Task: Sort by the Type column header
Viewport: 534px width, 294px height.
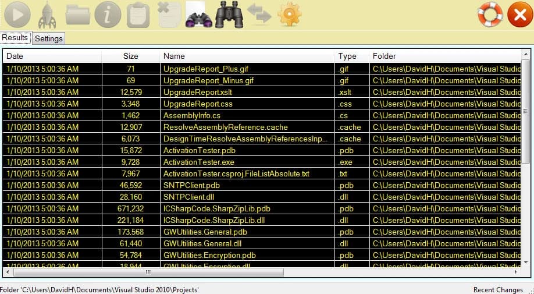Action: pos(352,56)
